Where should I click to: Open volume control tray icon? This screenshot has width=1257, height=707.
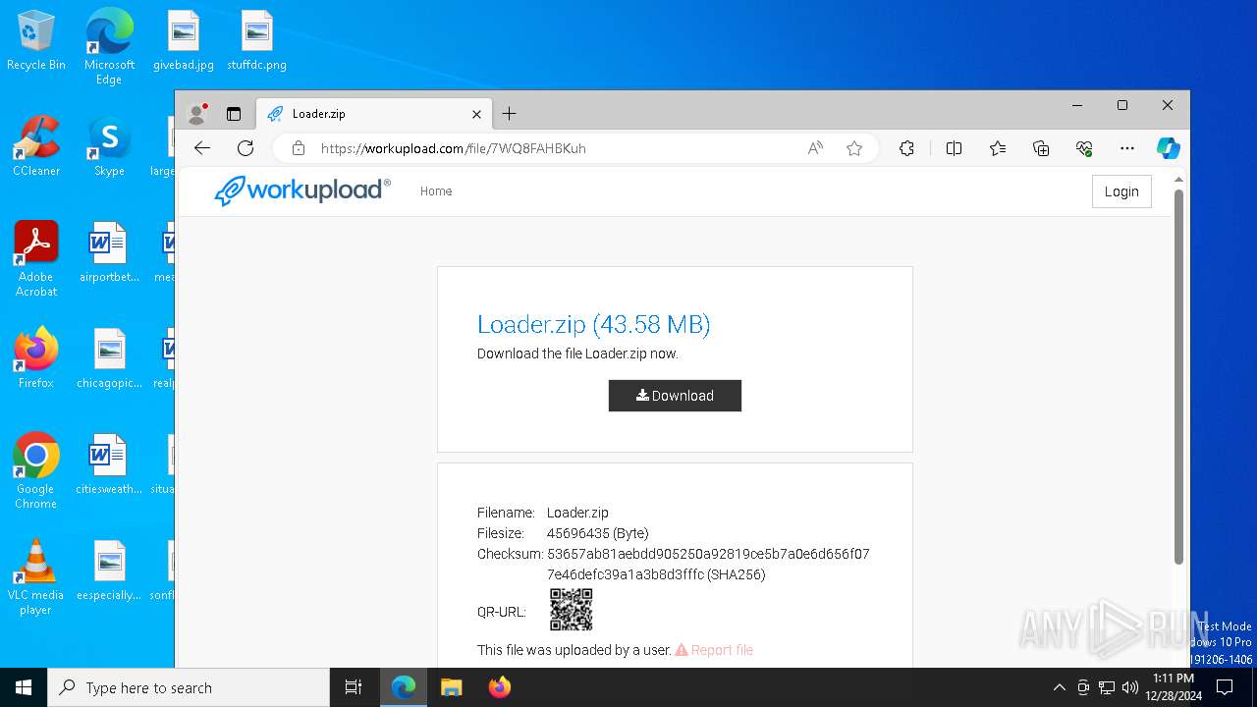[x=1130, y=687]
